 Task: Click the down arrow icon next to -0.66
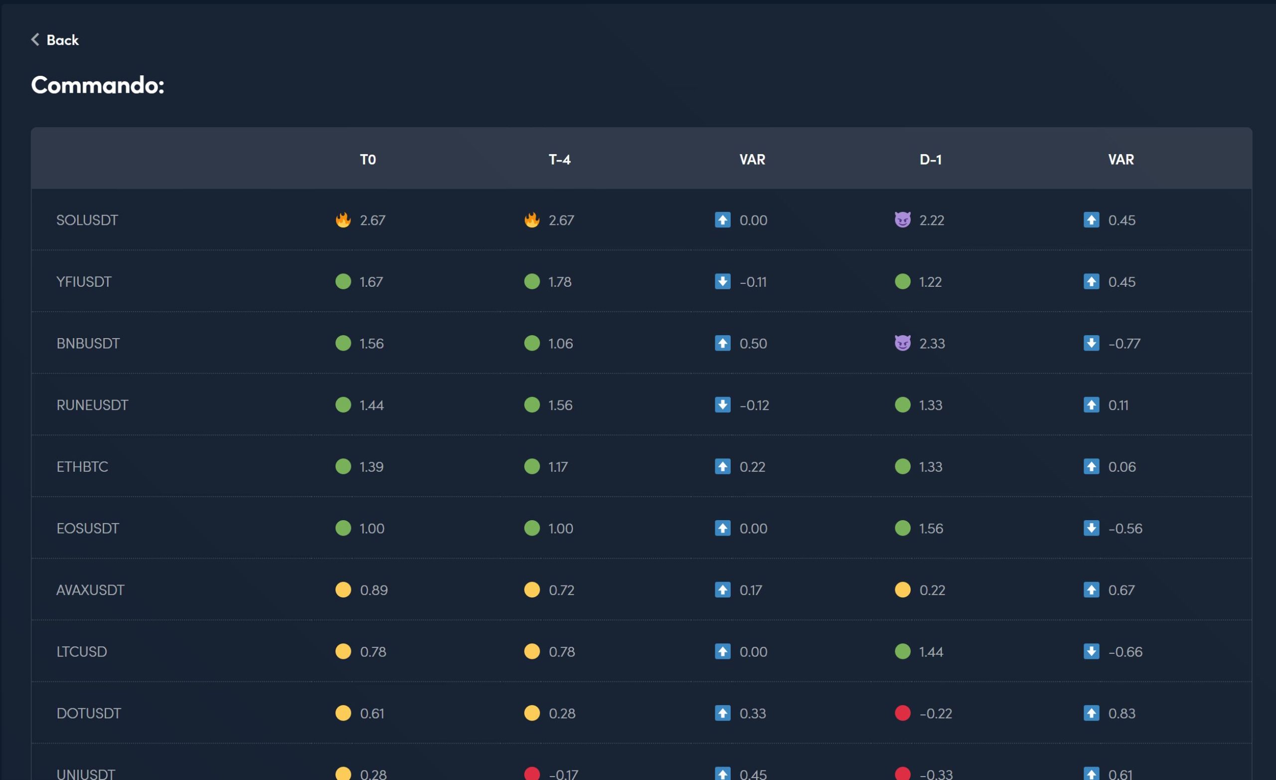1091,651
